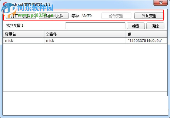Close the flash sol 文件修改器 window

[x=161, y=3]
